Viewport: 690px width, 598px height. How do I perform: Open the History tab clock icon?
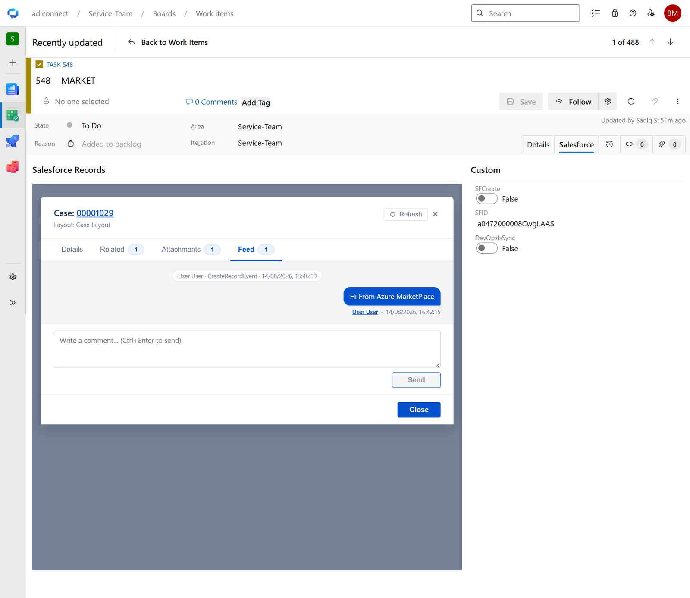coord(609,144)
